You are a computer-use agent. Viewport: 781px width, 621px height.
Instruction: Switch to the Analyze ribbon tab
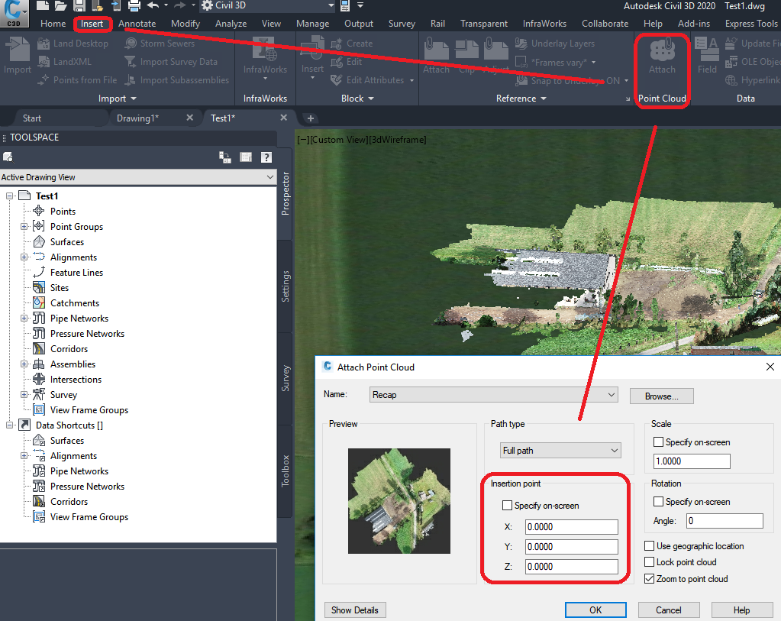pos(231,24)
